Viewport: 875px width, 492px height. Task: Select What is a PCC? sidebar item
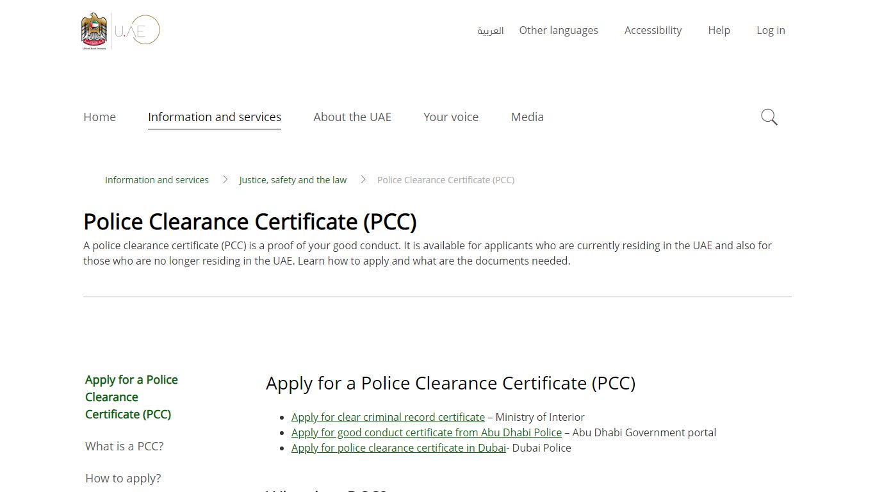click(x=124, y=447)
